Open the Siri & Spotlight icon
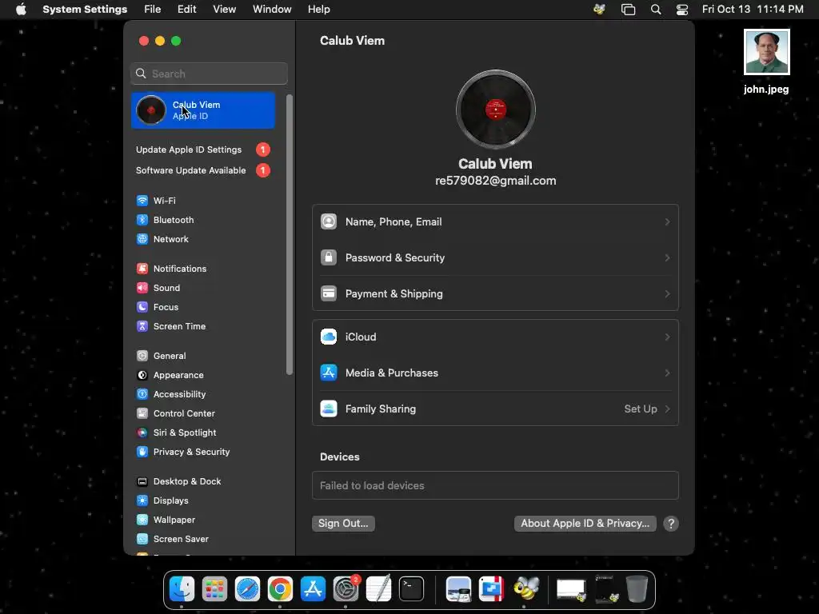Screen dimensions: 819x614 coord(142,433)
